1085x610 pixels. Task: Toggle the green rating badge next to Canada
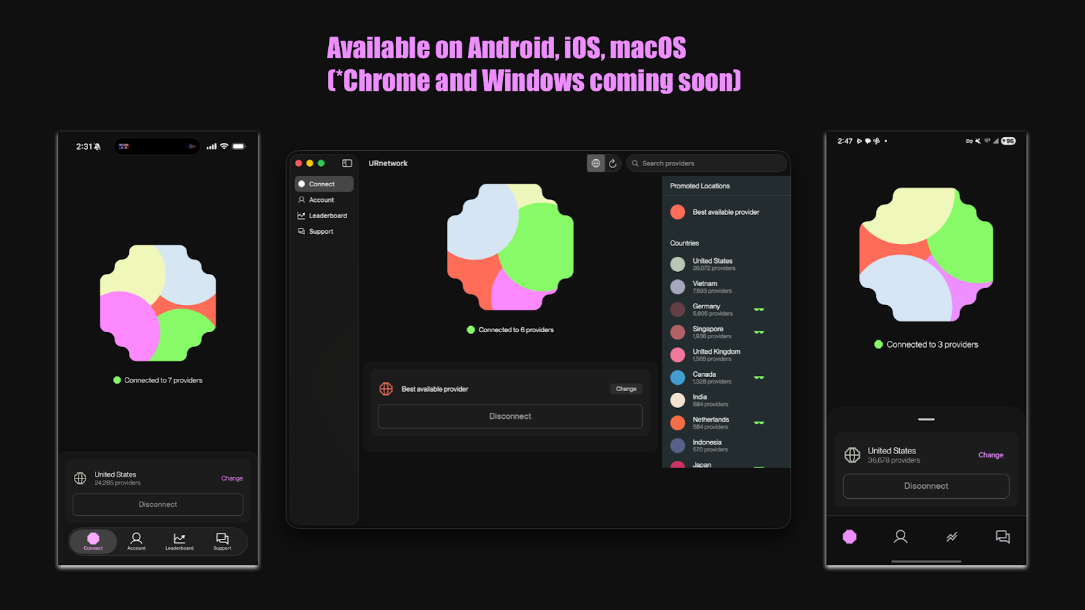click(x=760, y=378)
